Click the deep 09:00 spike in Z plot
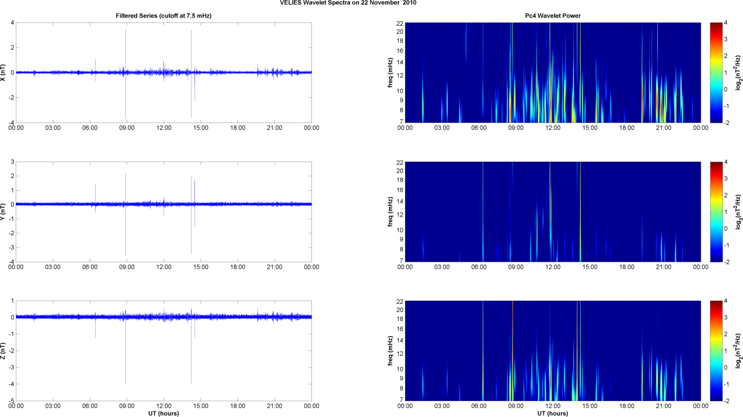This screenshot has width=743, height=417. [126, 372]
